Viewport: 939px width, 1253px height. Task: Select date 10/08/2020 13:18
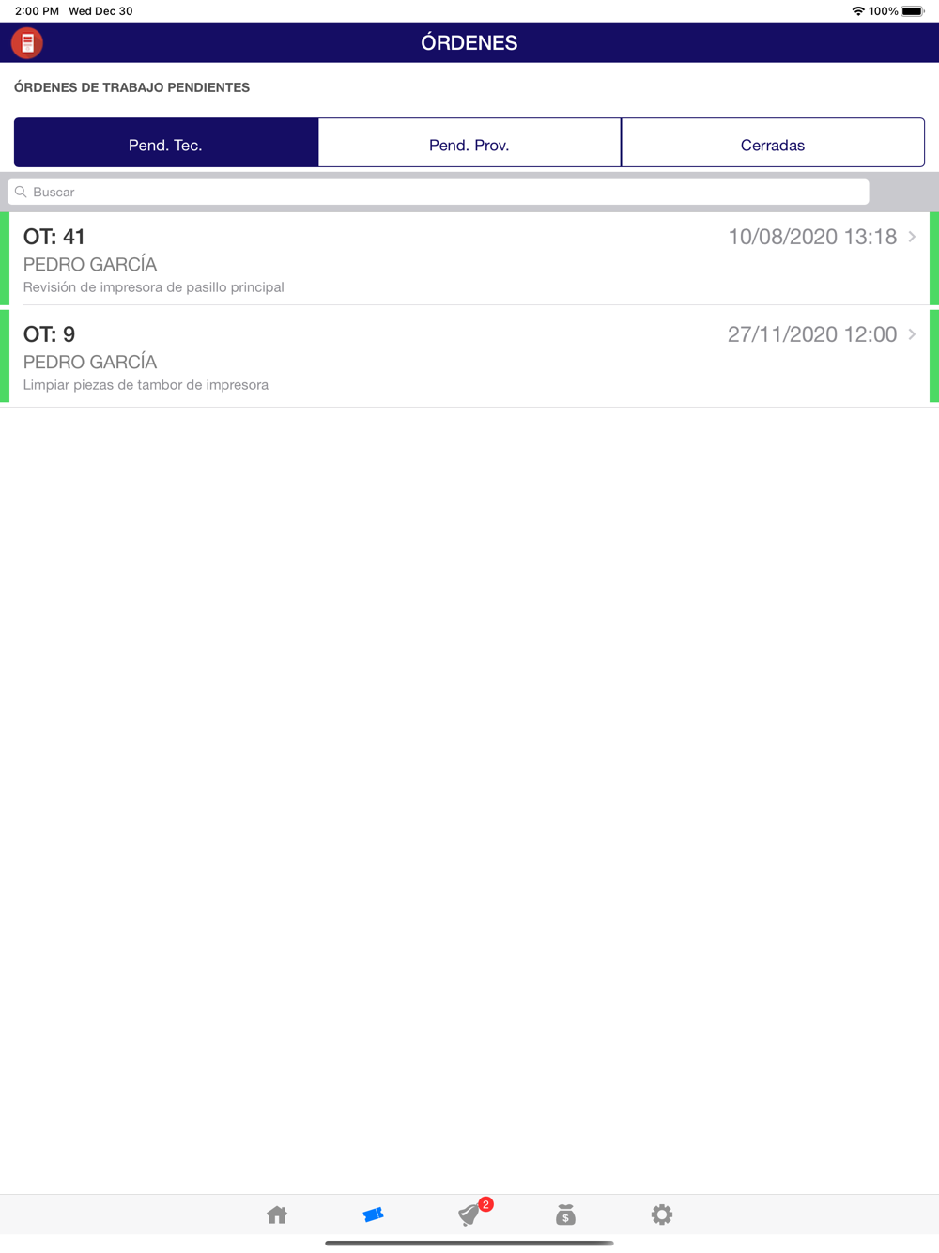point(812,237)
